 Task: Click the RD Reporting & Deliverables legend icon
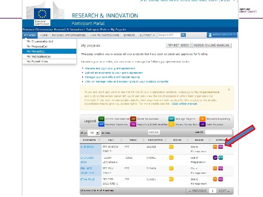coord(133,124)
